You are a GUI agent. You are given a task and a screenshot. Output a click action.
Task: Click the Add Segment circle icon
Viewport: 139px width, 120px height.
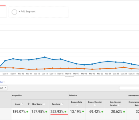[14, 12]
